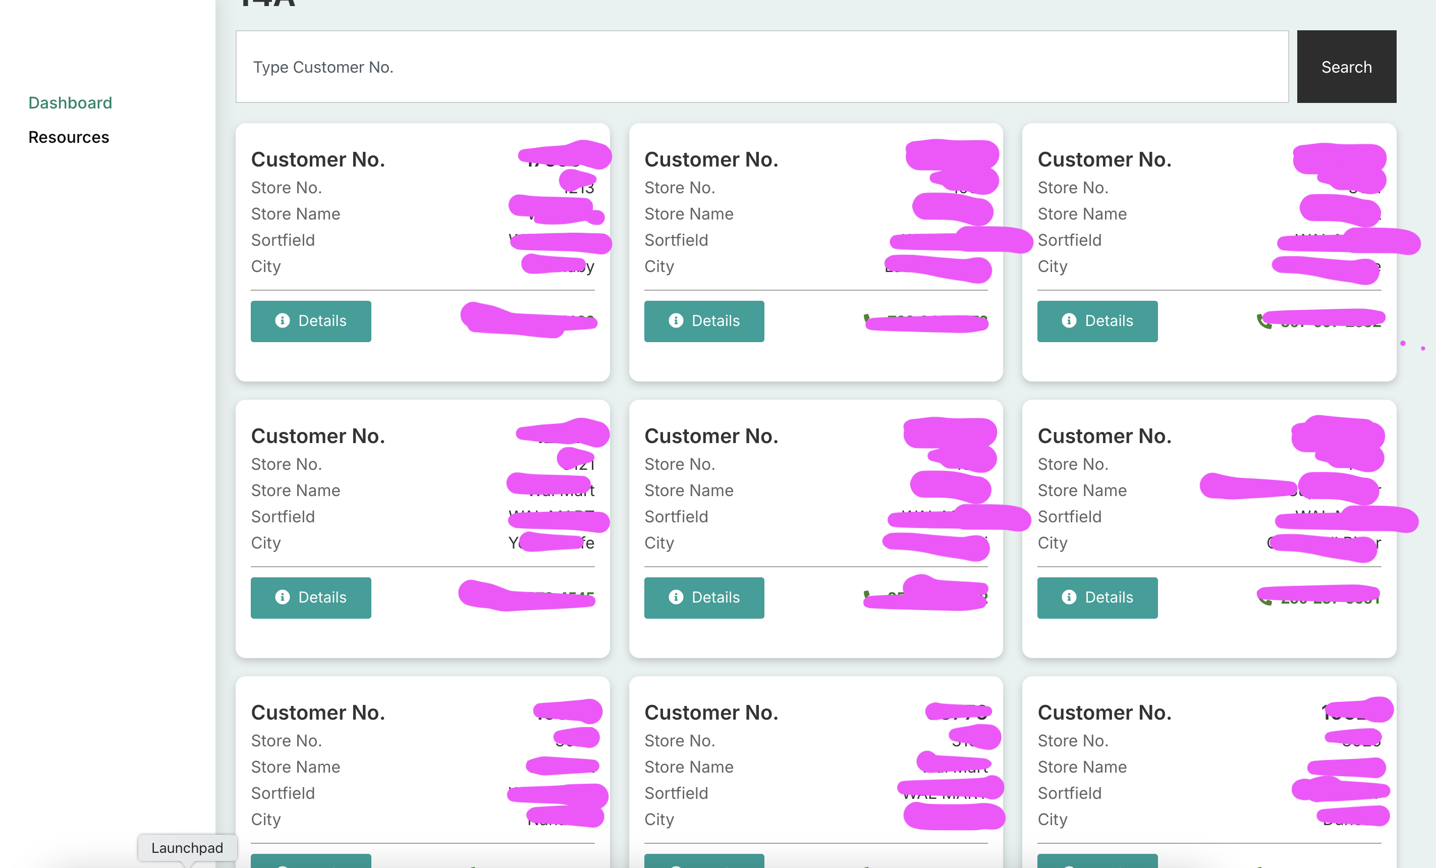This screenshot has height=868, width=1436.
Task: Click Details button on fifth customer card
Action: pyautogui.click(x=704, y=597)
